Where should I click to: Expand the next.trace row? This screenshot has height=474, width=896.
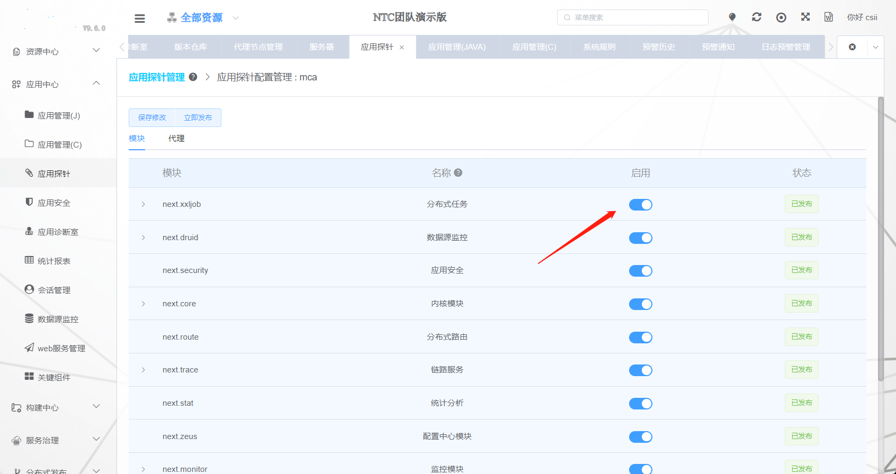[143, 370]
